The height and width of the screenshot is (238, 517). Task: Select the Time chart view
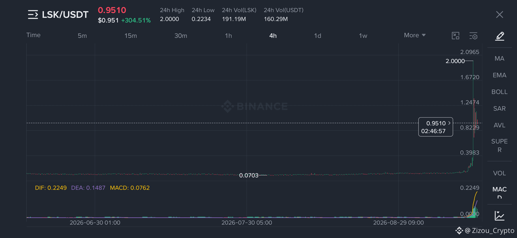pyautogui.click(x=33, y=35)
